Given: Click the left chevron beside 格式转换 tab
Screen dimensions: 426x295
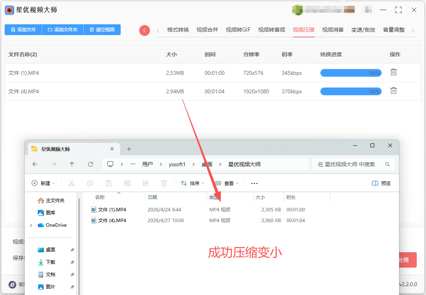Looking at the screenshot, I should 158,30.
